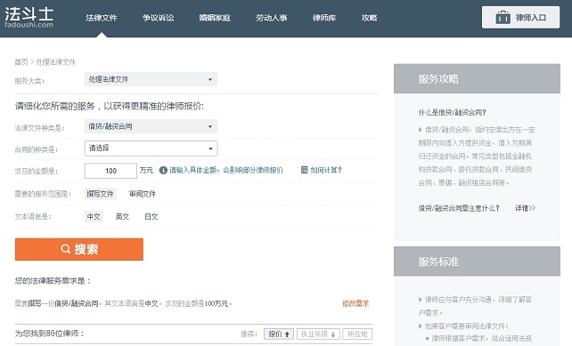Click the magnifier icon on search button
This screenshot has height=346, width=572.
click(x=65, y=249)
